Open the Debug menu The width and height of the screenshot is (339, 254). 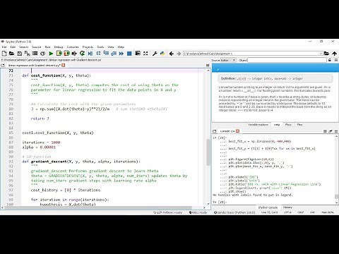(x=59, y=47)
